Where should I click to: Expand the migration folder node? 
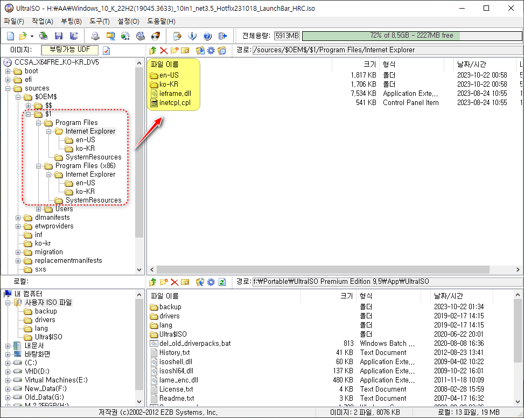(x=18, y=252)
